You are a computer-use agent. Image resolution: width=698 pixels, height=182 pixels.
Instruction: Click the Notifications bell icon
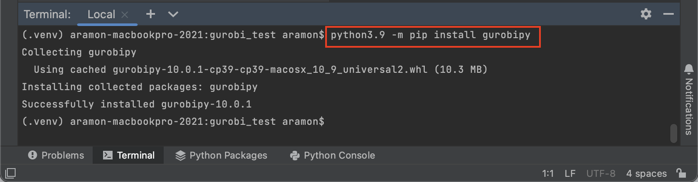tap(688, 69)
